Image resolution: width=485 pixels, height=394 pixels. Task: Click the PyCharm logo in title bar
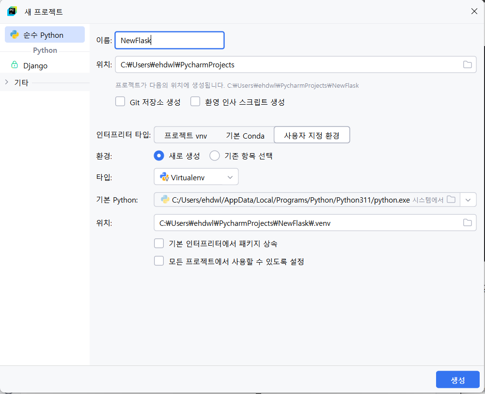pos(12,11)
